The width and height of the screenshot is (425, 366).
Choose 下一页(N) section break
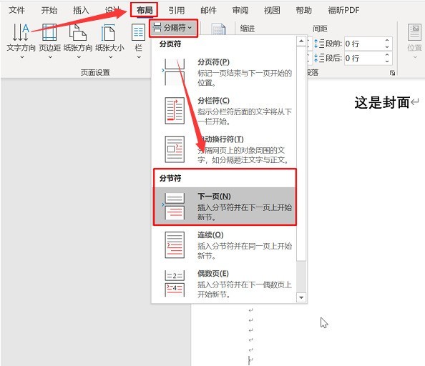click(x=225, y=207)
